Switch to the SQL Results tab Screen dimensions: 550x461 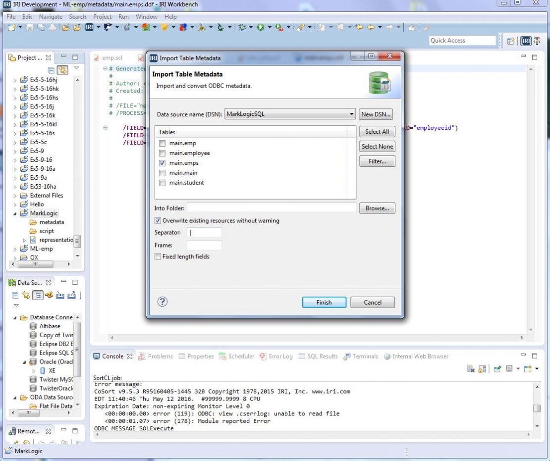(x=318, y=356)
